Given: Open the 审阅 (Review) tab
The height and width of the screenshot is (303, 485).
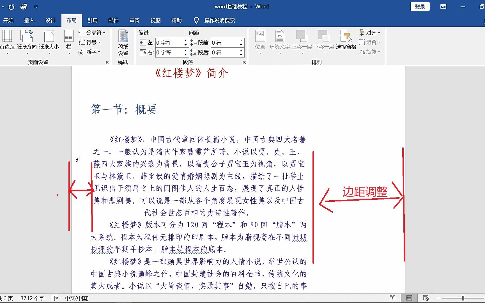Looking at the screenshot, I should click(x=134, y=20).
